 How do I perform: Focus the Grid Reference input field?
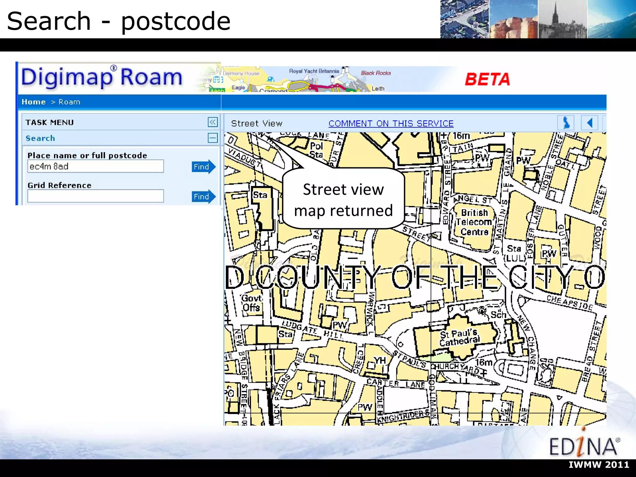tap(96, 196)
